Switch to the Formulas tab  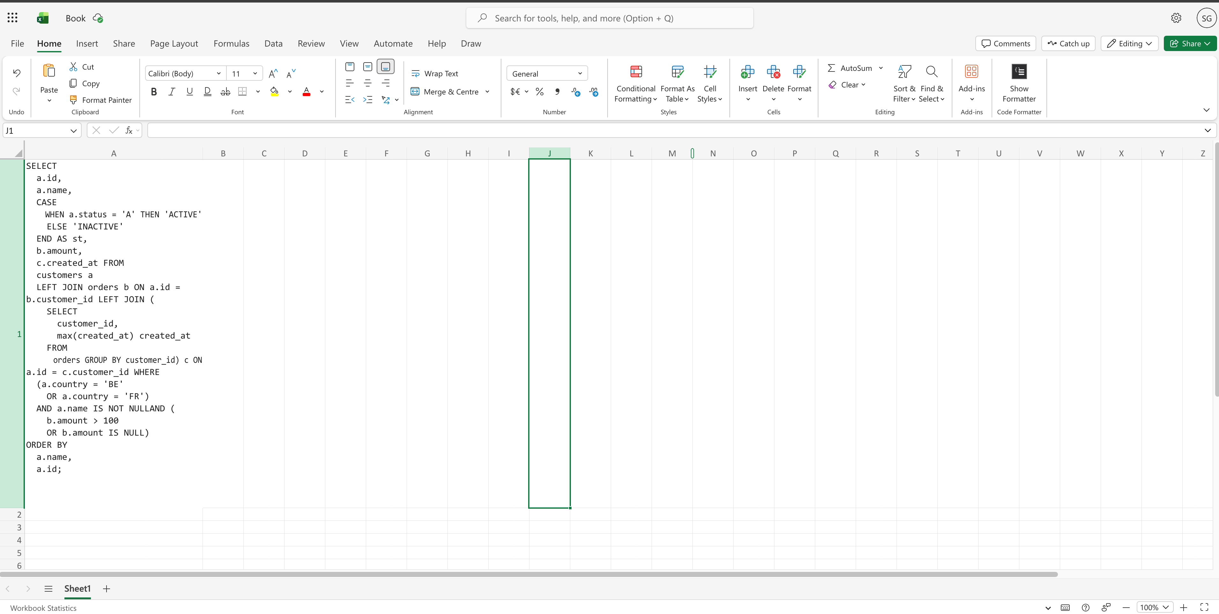coord(231,43)
